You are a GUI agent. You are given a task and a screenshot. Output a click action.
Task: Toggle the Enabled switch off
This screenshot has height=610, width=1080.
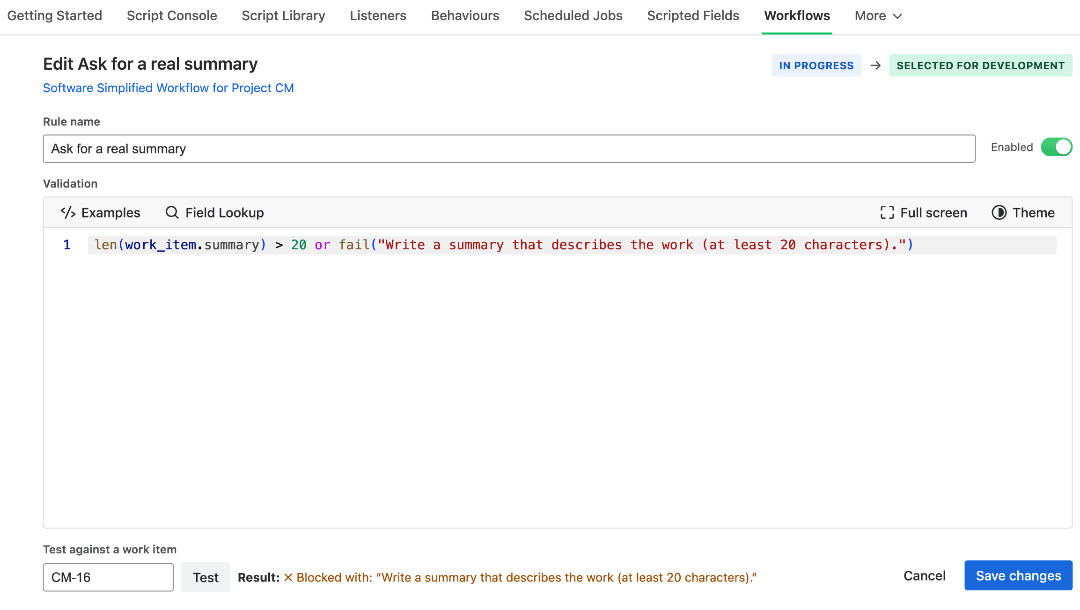click(1056, 147)
